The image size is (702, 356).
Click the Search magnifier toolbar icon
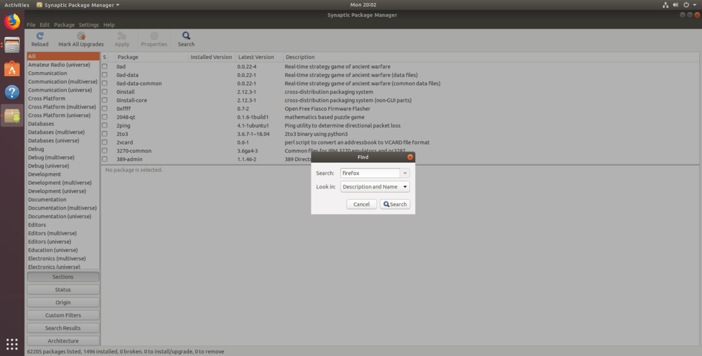186,36
